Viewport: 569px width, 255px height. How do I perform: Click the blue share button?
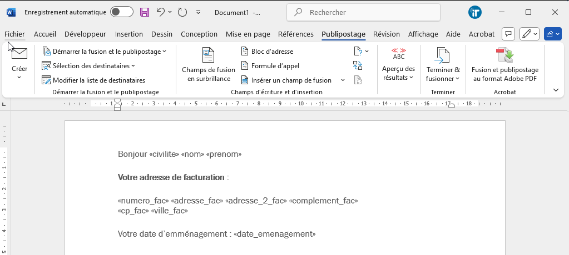(x=552, y=34)
